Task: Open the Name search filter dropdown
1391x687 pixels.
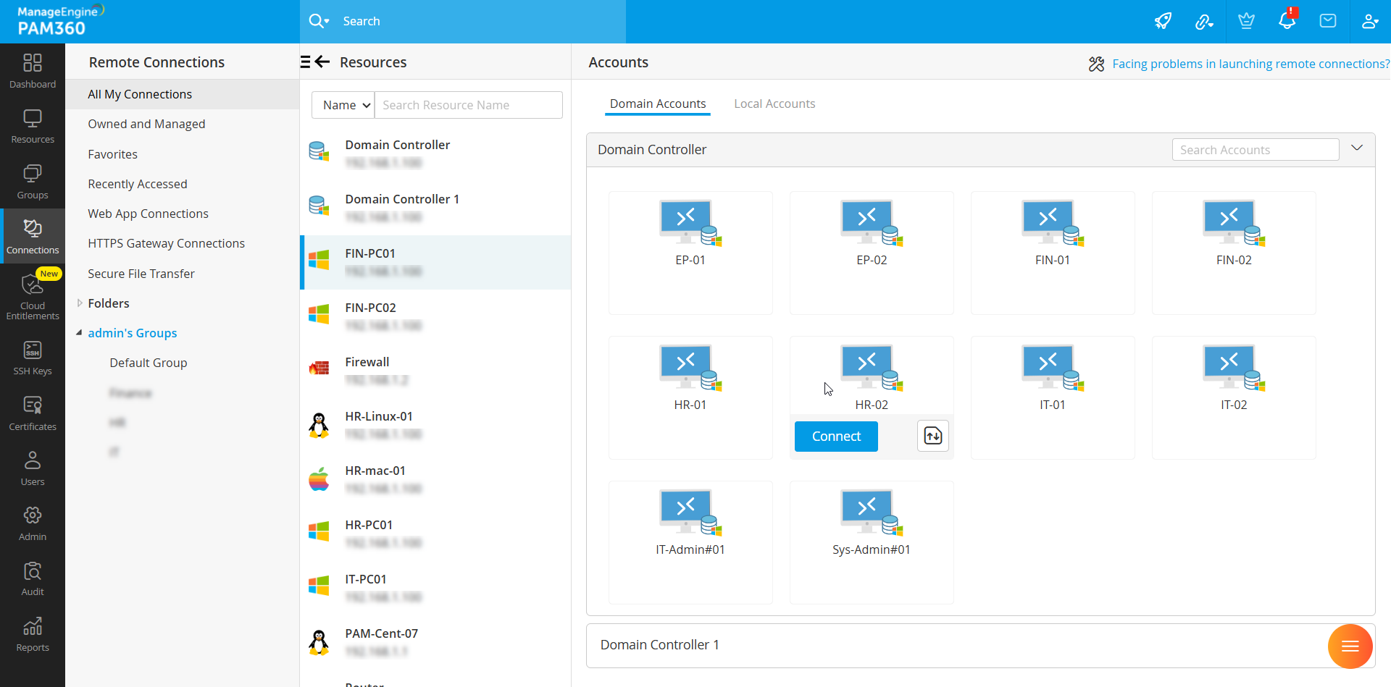Action: [343, 105]
